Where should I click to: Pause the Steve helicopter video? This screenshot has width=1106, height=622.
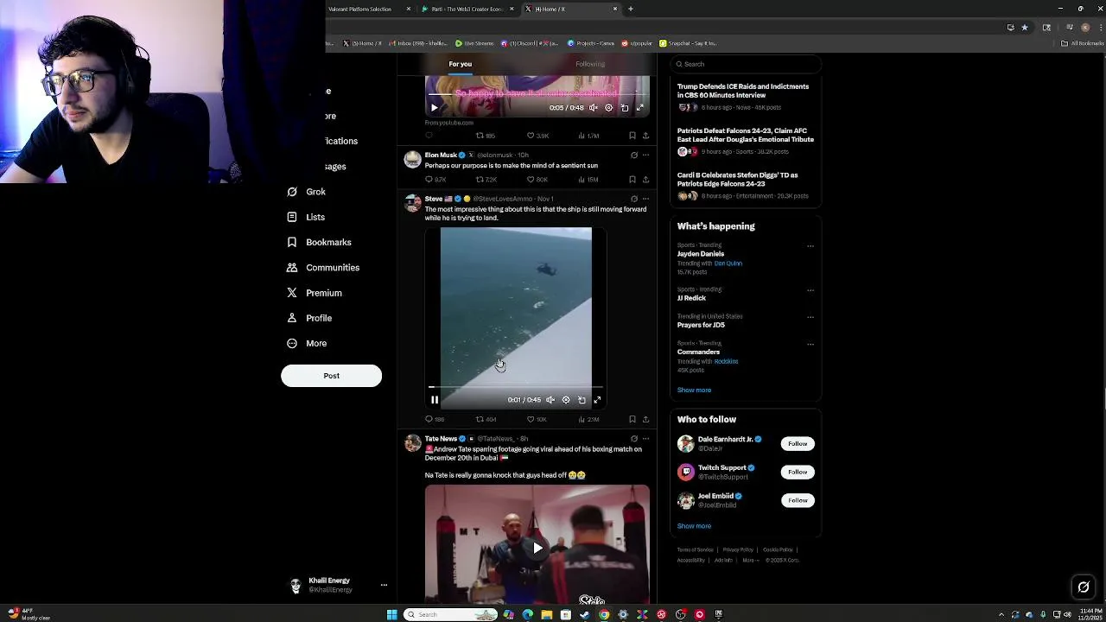[x=435, y=400]
